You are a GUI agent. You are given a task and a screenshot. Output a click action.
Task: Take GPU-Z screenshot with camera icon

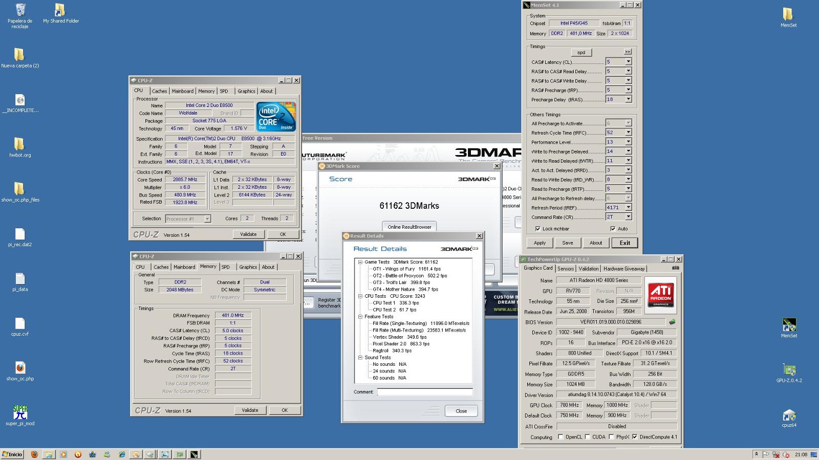tap(676, 268)
